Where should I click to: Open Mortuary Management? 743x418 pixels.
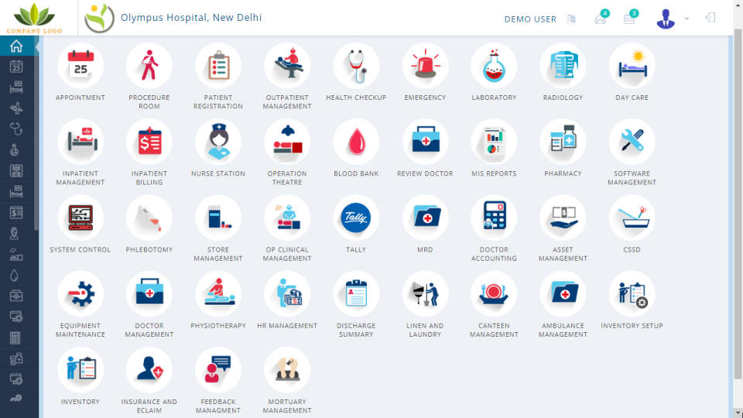coord(287,370)
